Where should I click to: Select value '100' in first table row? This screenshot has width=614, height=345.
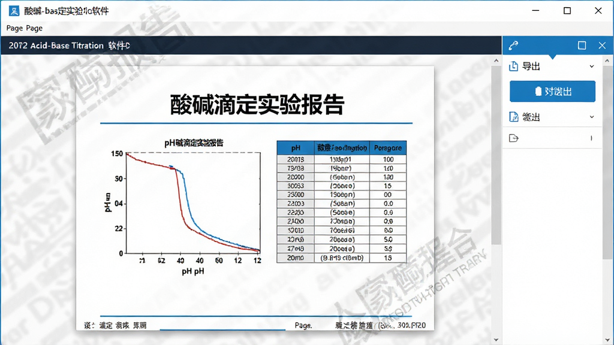(388, 159)
